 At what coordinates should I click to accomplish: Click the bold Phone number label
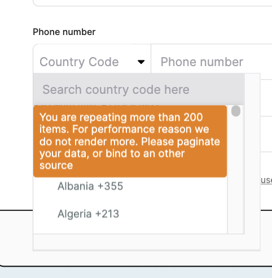tap(64, 32)
